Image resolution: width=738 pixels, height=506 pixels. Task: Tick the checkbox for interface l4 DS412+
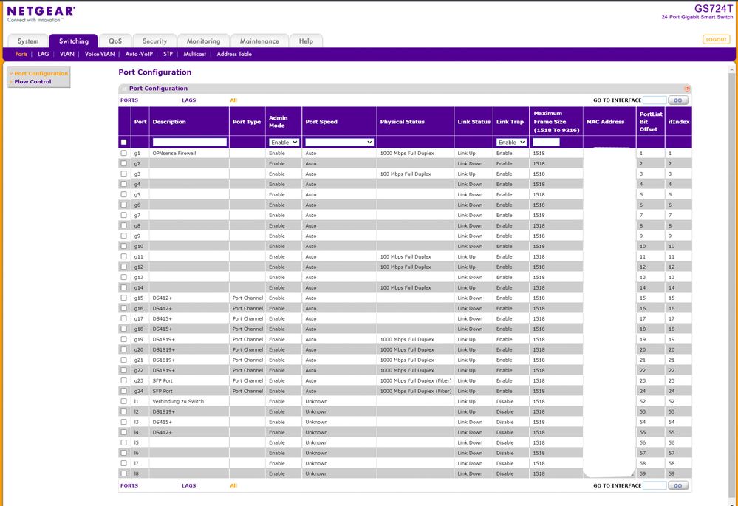coord(123,432)
